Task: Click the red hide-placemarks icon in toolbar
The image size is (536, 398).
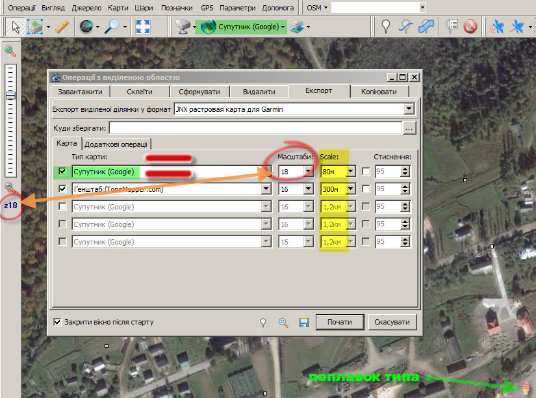Action: coord(470,27)
